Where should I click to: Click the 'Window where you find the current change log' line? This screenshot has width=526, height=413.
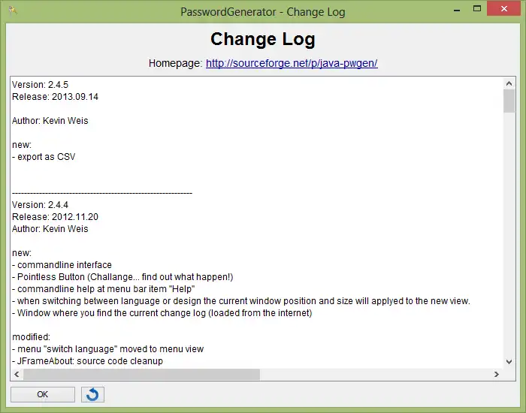(x=162, y=313)
